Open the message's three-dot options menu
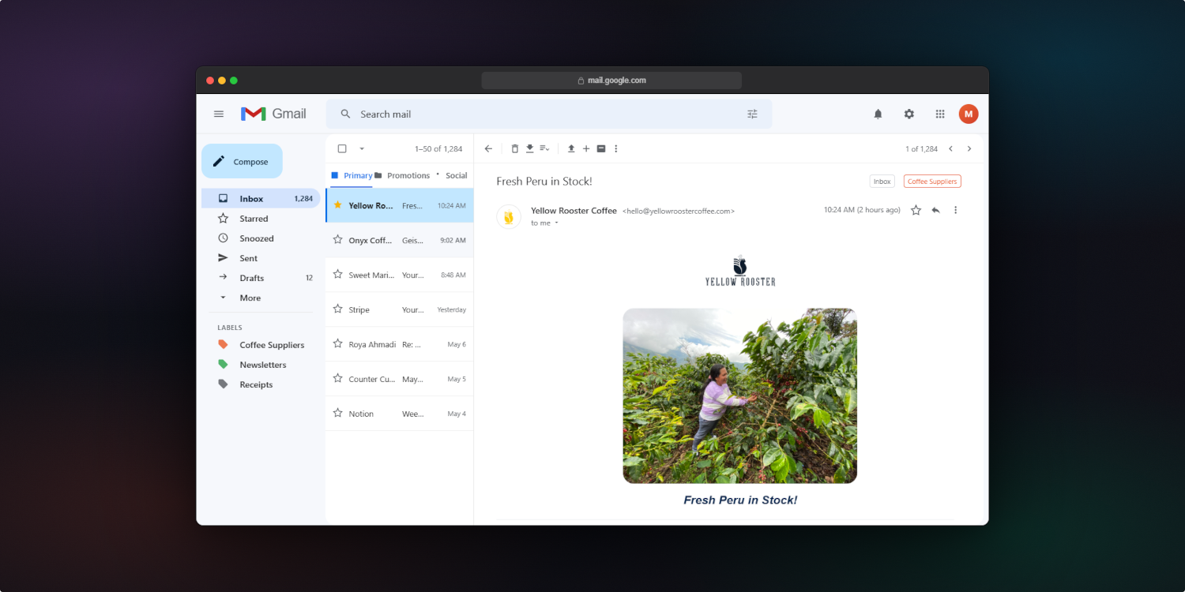 click(x=955, y=210)
